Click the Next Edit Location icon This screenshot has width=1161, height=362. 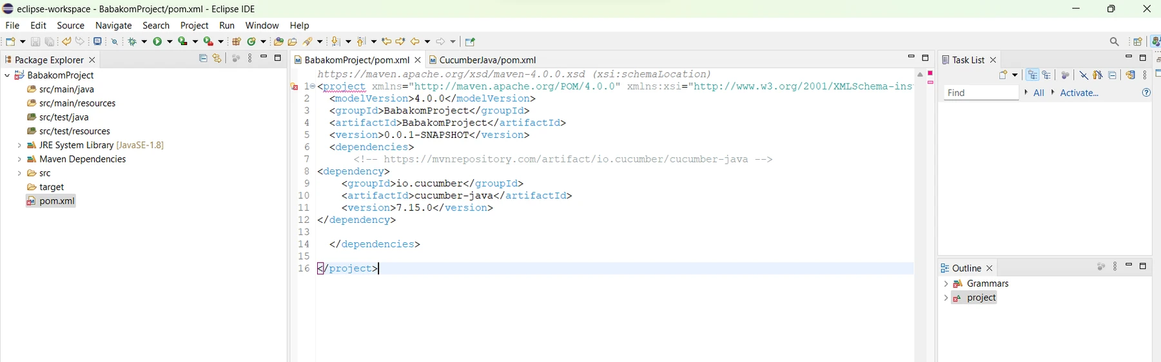(400, 42)
